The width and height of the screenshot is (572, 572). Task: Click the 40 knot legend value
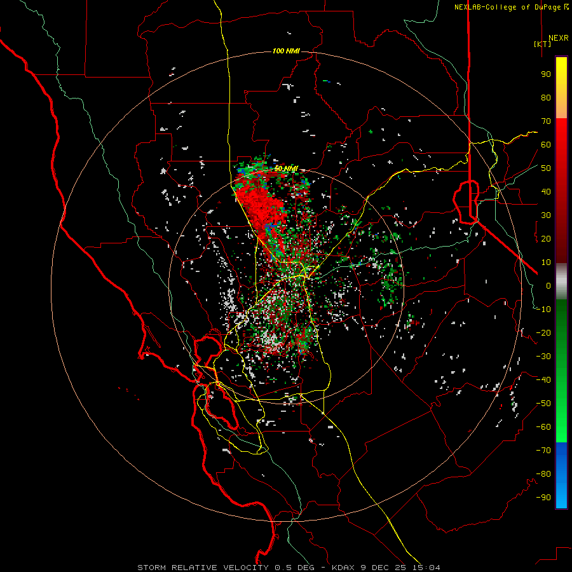point(546,192)
